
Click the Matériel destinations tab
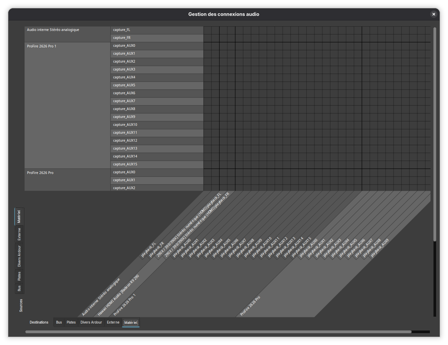[131, 322]
